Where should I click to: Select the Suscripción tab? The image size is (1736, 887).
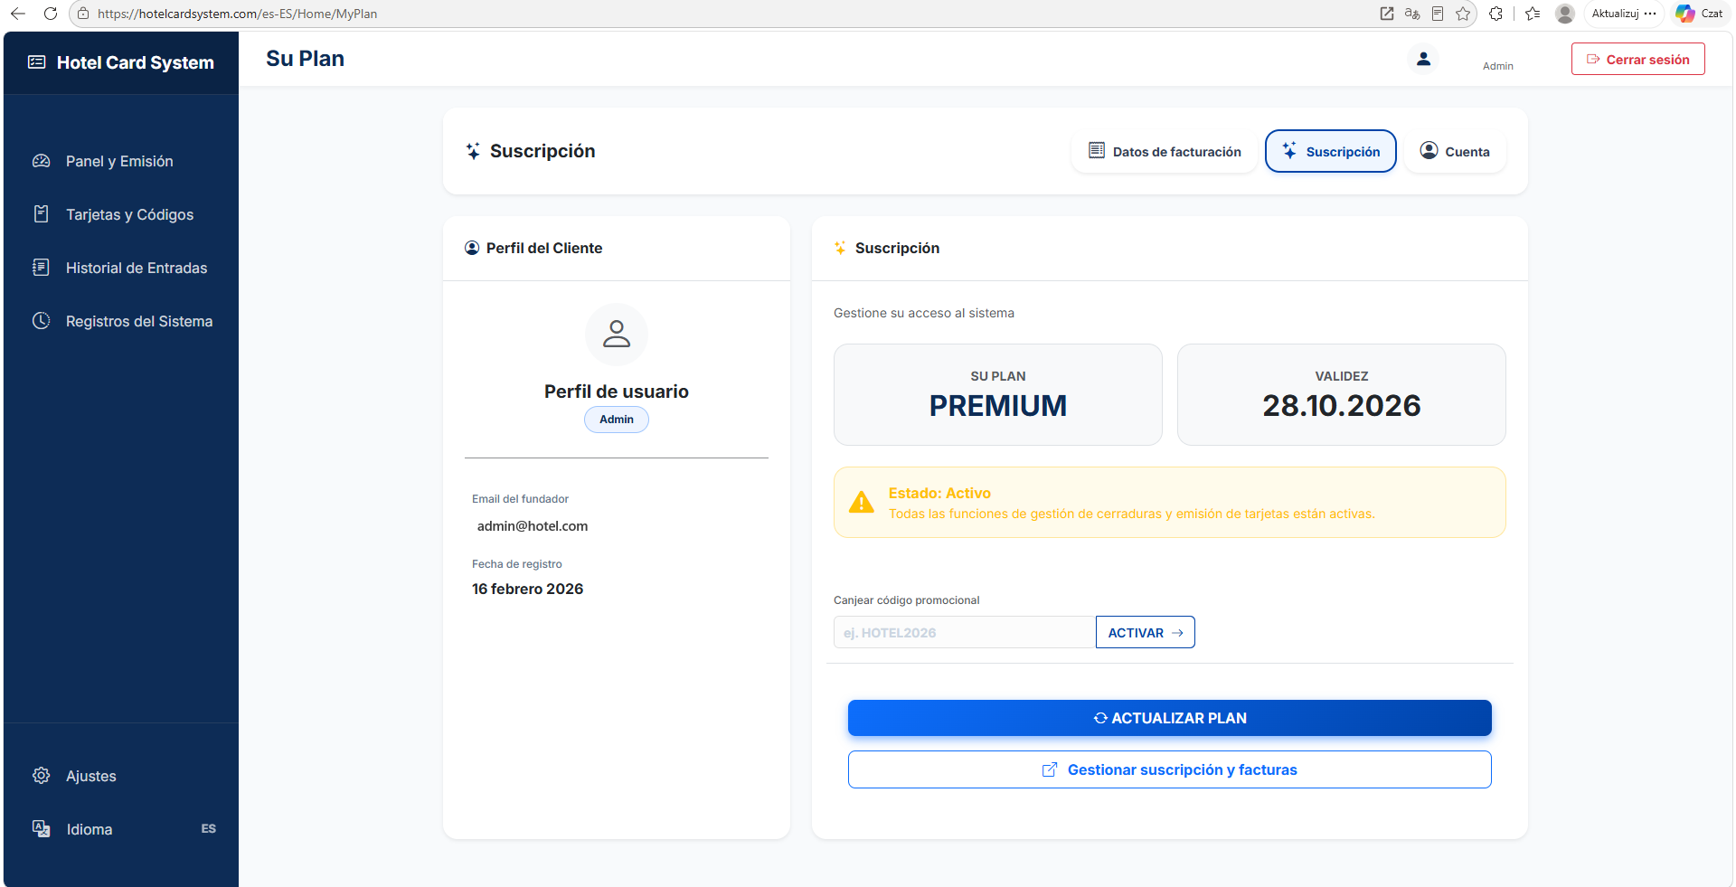(1331, 151)
